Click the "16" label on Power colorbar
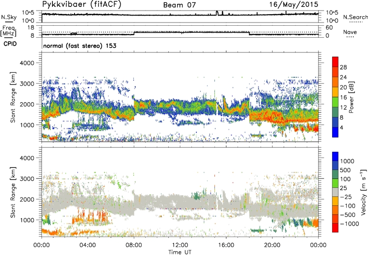 click(x=343, y=98)
